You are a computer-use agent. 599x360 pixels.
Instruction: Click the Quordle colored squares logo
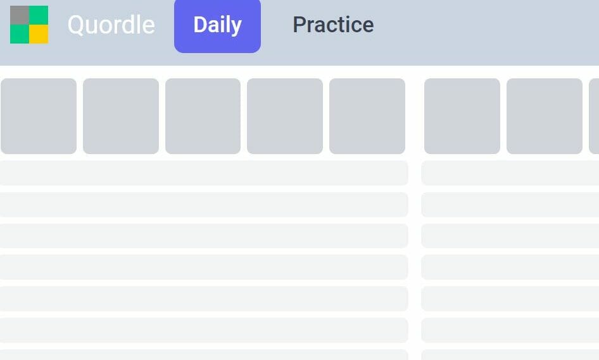[x=29, y=25]
